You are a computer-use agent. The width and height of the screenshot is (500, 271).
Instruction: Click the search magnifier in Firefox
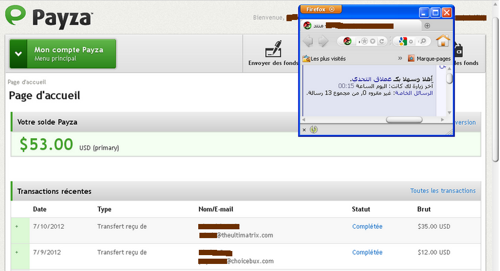pyautogui.click(x=423, y=41)
